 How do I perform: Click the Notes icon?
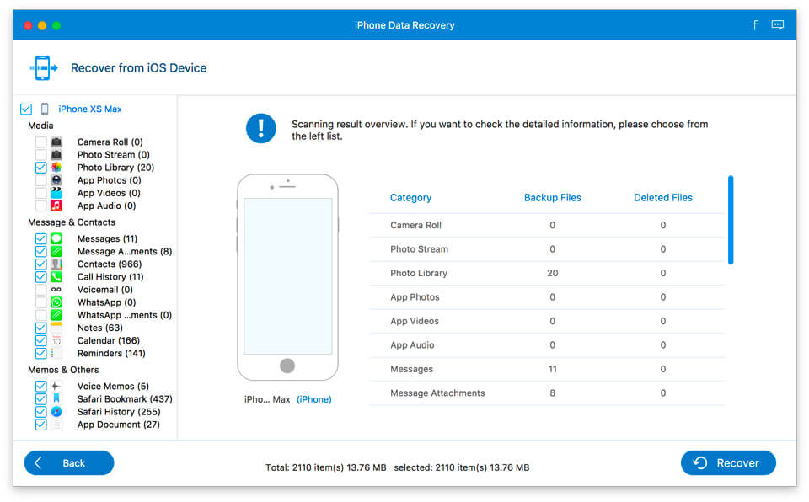(x=56, y=328)
